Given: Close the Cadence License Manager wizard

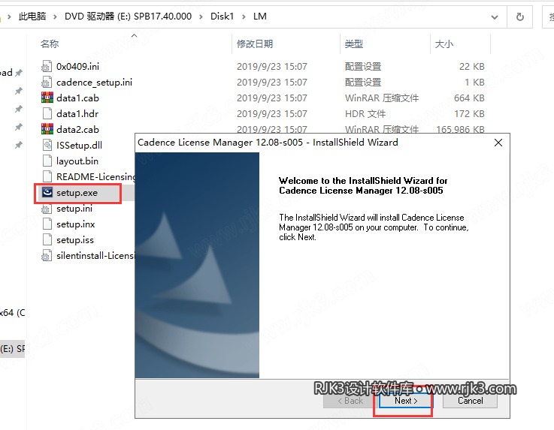Looking at the screenshot, I should 498,143.
